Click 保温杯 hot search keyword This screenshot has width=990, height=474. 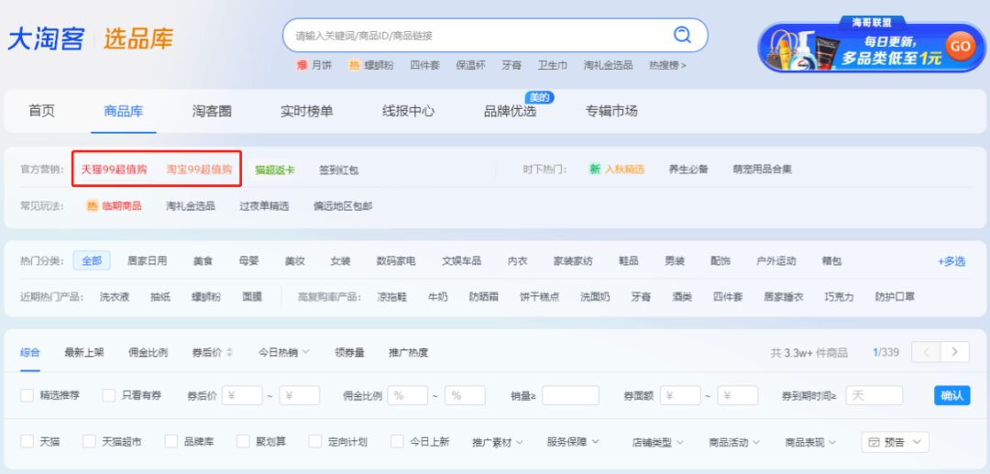pos(470,65)
